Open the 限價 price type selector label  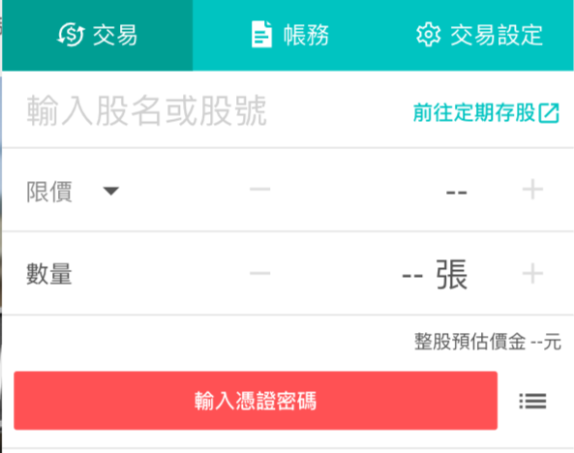pyautogui.click(x=49, y=192)
